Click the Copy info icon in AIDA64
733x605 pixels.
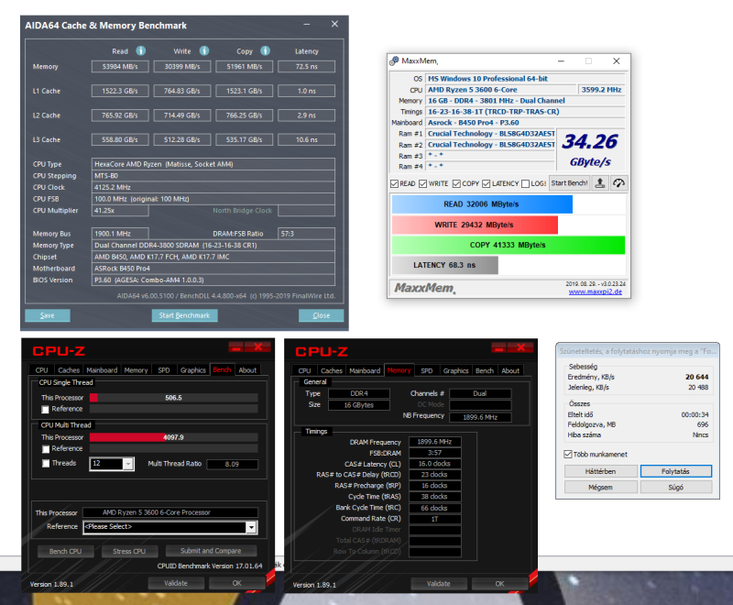point(265,50)
